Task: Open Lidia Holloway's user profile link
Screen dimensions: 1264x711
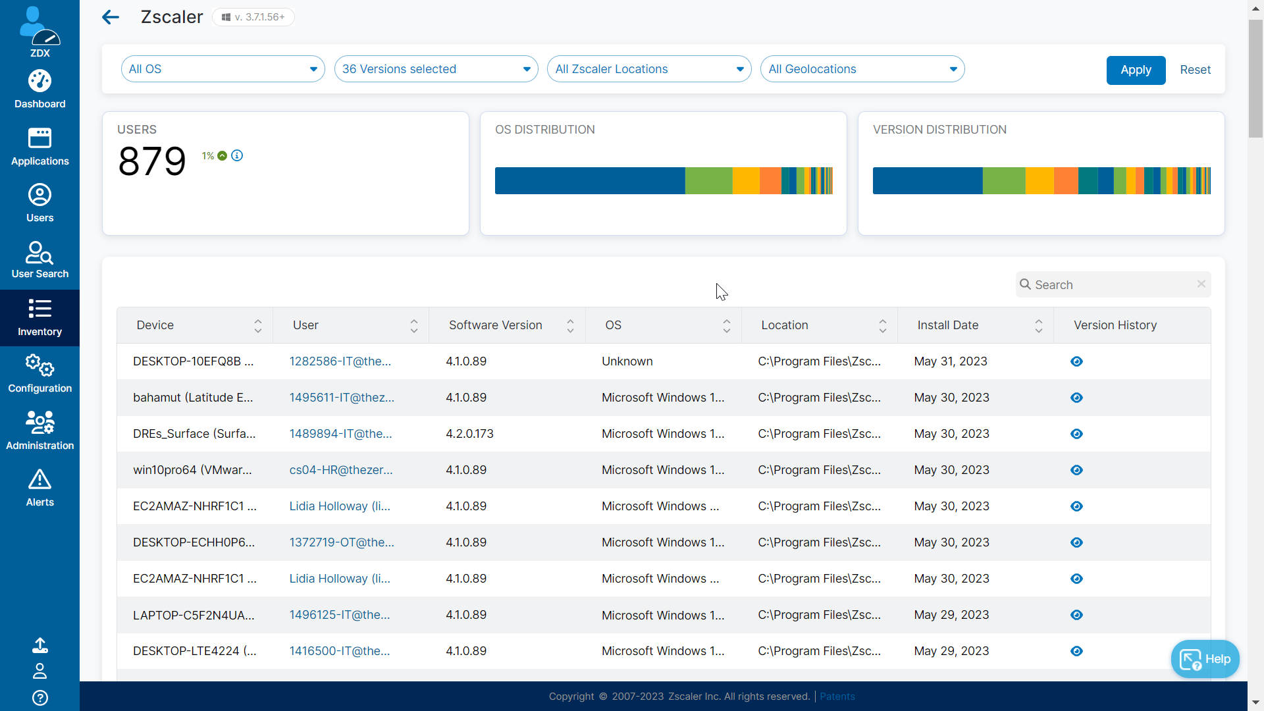Action: coord(339,506)
